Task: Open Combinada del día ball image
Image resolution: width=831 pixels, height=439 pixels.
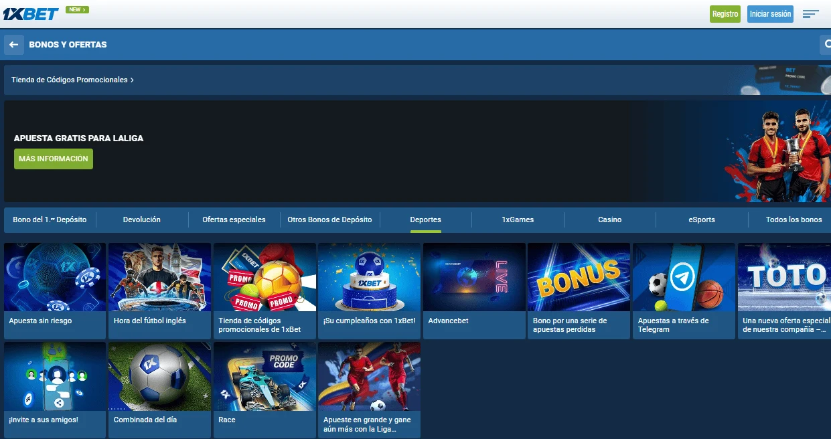Action: pyautogui.click(x=159, y=376)
